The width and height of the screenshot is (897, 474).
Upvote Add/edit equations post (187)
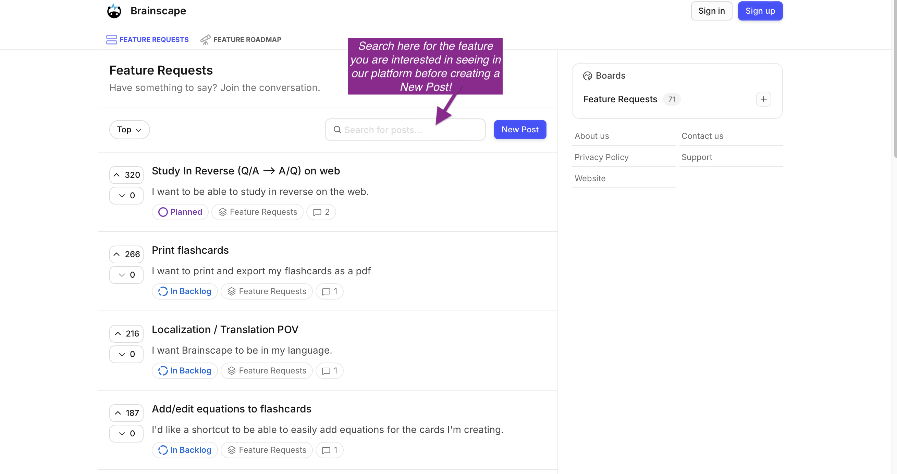(126, 413)
